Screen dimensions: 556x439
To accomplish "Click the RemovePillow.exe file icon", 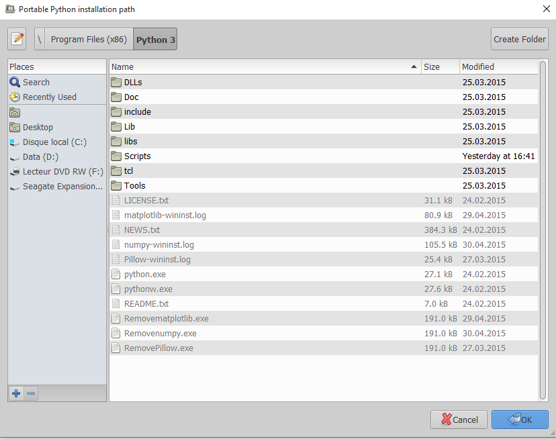I will click(x=115, y=348).
